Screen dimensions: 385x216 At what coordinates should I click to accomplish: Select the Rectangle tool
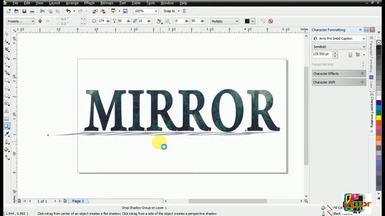click(x=7, y=80)
